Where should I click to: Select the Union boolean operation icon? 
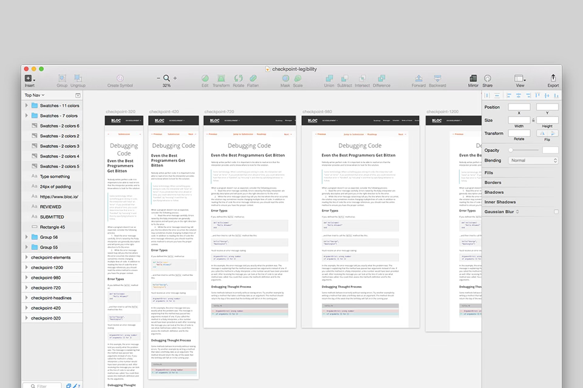pos(329,78)
